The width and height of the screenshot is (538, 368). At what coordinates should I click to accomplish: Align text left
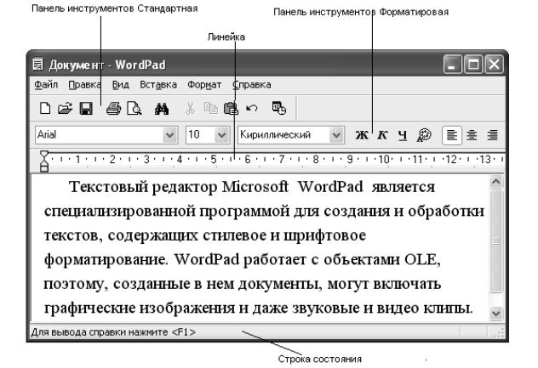(x=451, y=135)
